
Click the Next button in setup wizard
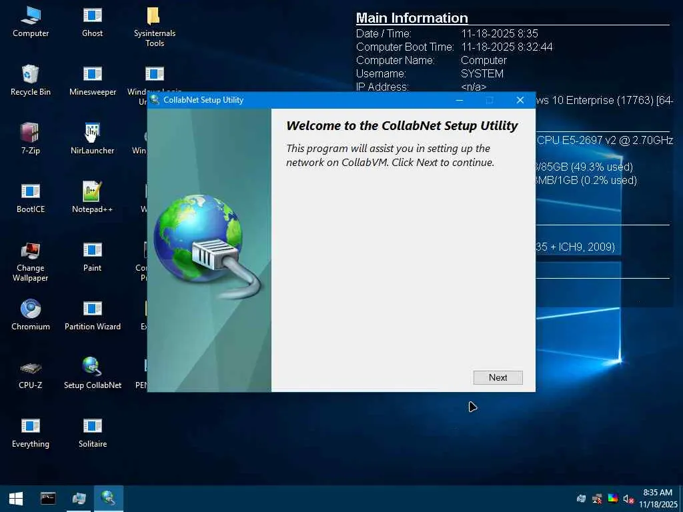pos(498,377)
